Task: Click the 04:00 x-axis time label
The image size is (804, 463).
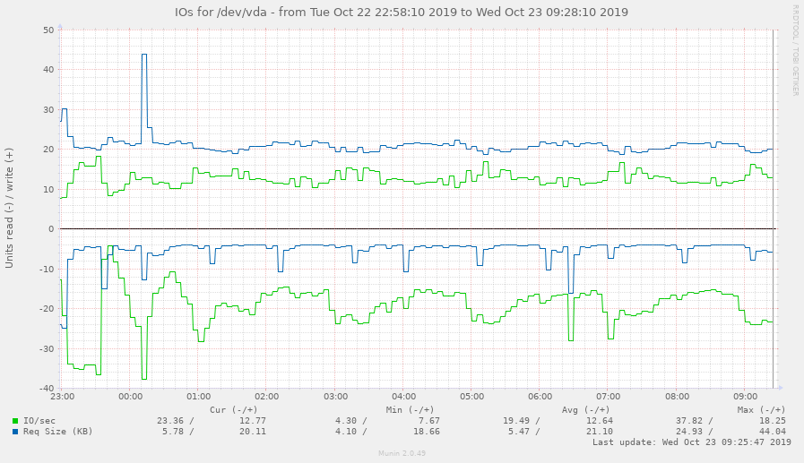Action: (404, 397)
